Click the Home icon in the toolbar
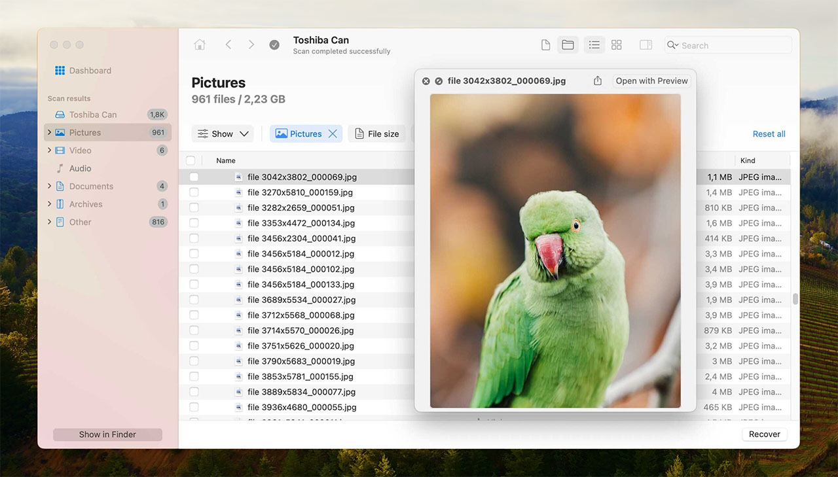Image resolution: width=838 pixels, height=477 pixels. tap(200, 44)
